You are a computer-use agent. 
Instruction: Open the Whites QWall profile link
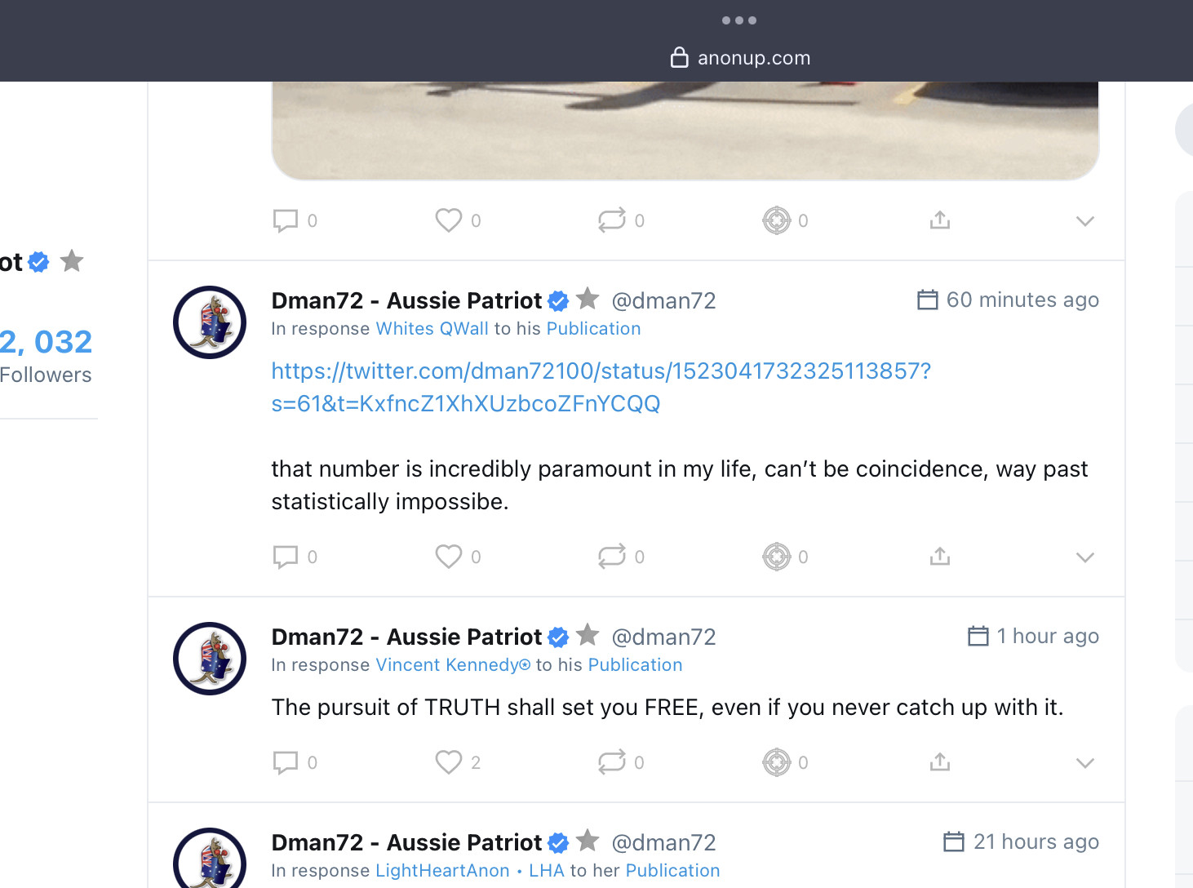click(x=432, y=329)
